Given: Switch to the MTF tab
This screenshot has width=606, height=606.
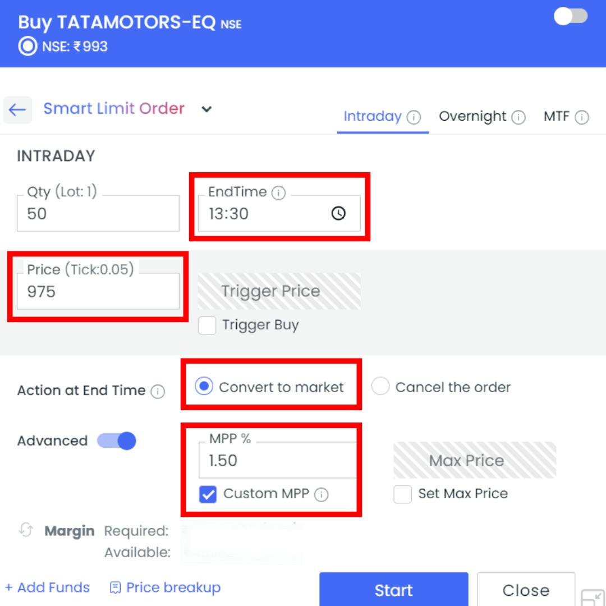Looking at the screenshot, I should pos(556,117).
